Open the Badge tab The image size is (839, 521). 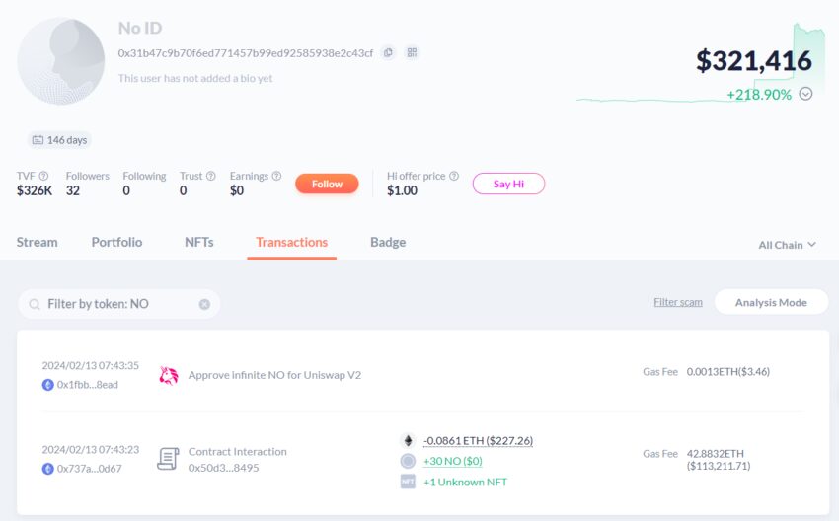[388, 243]
